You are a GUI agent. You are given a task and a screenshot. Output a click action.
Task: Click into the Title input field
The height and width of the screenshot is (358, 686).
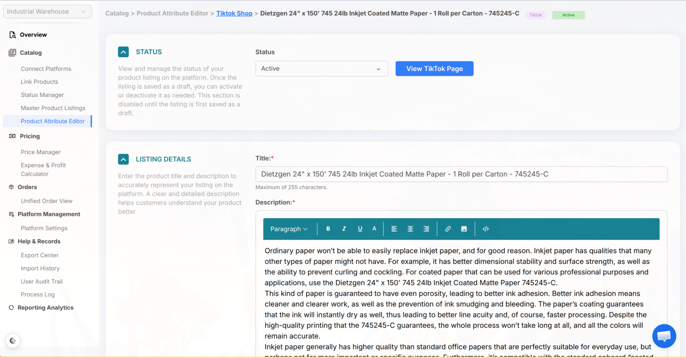point(461,174)
